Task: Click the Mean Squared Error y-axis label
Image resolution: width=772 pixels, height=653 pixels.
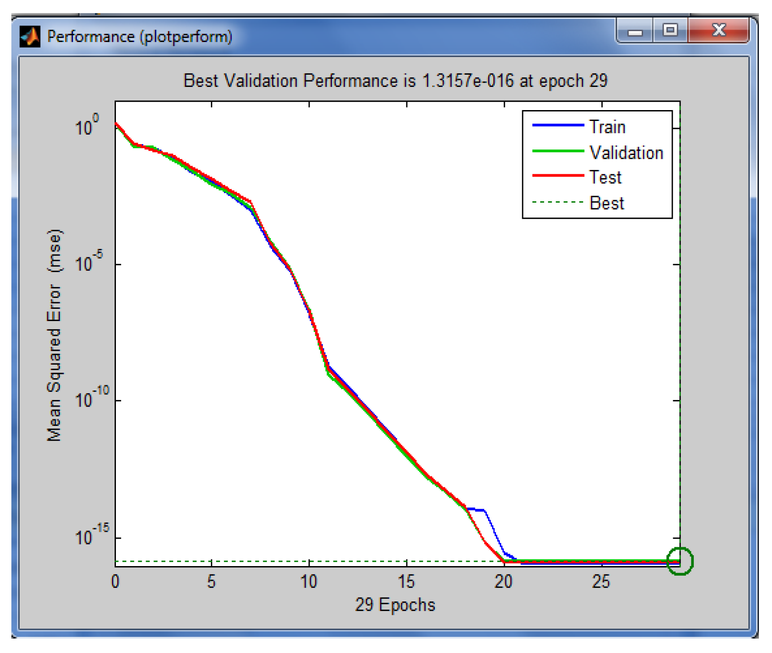Action: tap(55, 335)
